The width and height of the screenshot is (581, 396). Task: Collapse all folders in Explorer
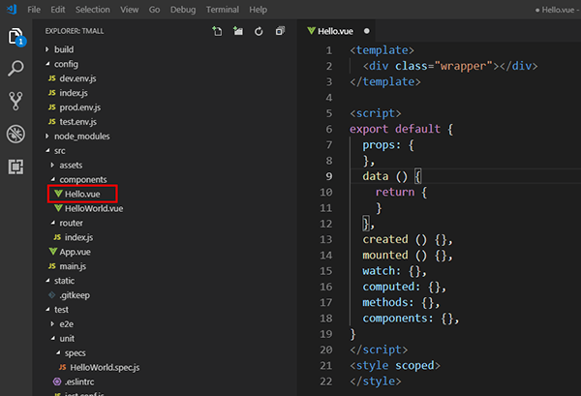[x=280, y=31]
